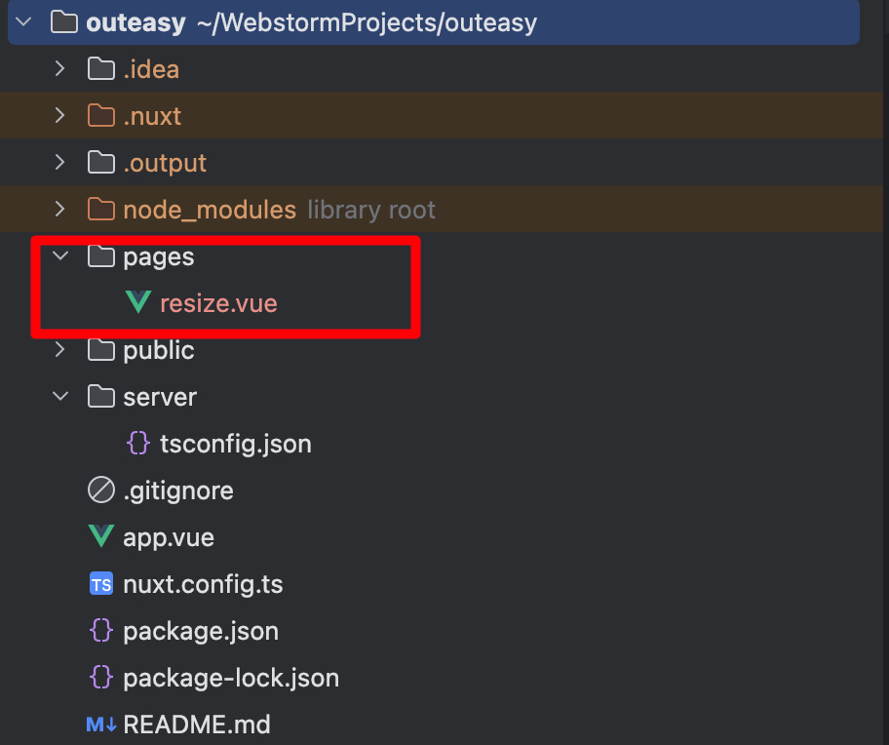The image size is (889, 745).
Task: Click the ignore icon beside .gitignore
Action: pyautogui.click(x=101, y=490)
